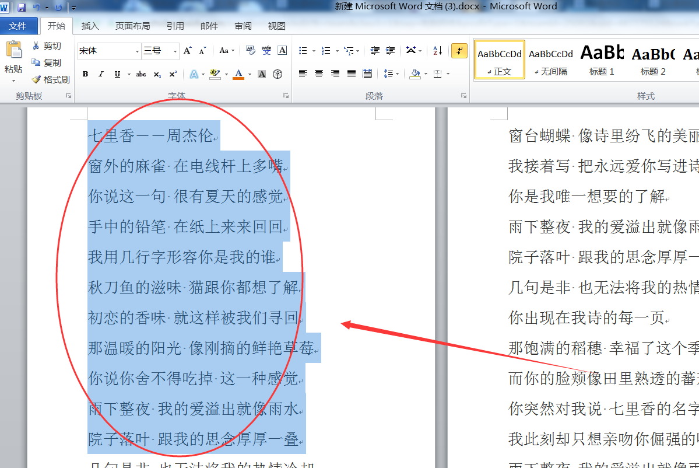Shrink the font size

[203, 51]
